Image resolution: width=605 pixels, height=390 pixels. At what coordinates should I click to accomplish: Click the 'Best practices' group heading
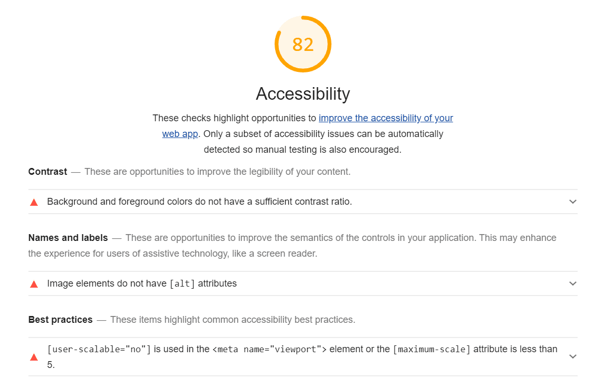tap(60, 320)
